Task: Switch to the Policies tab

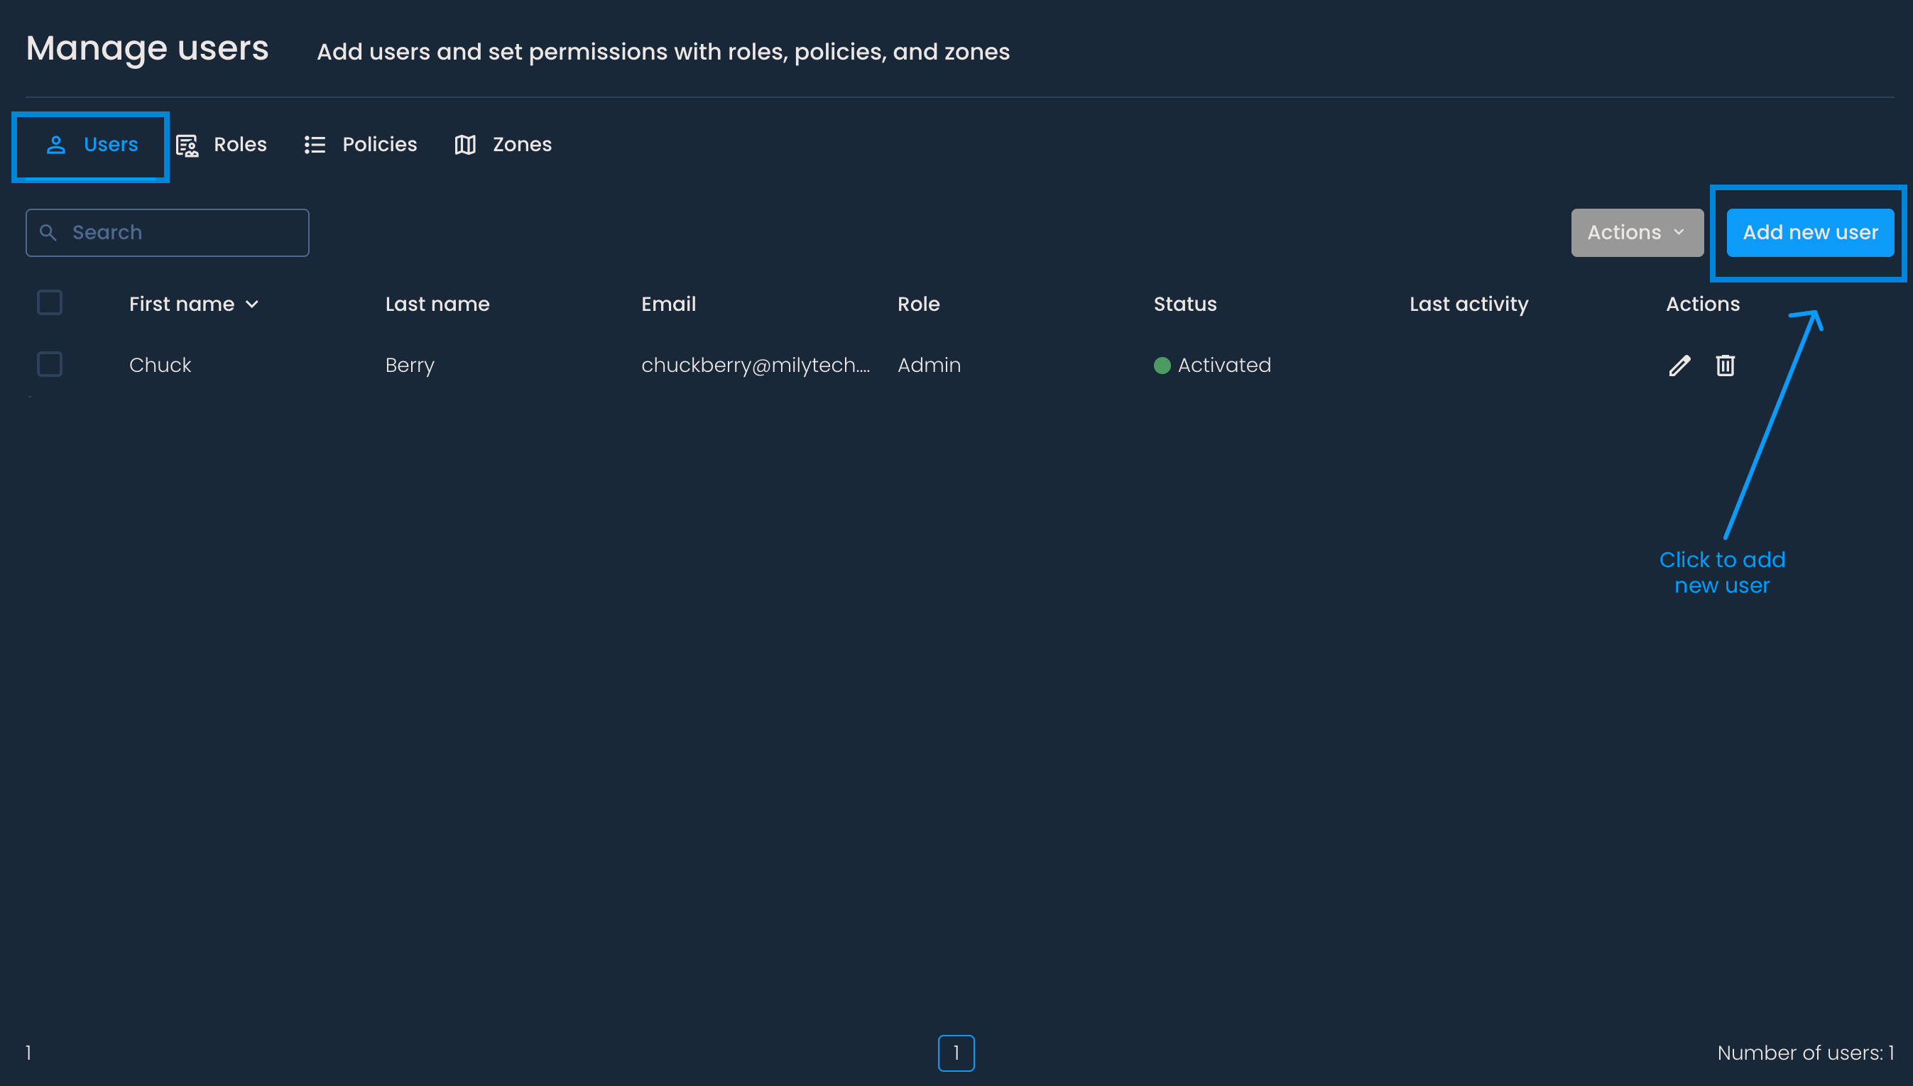Action: [379, 145]
